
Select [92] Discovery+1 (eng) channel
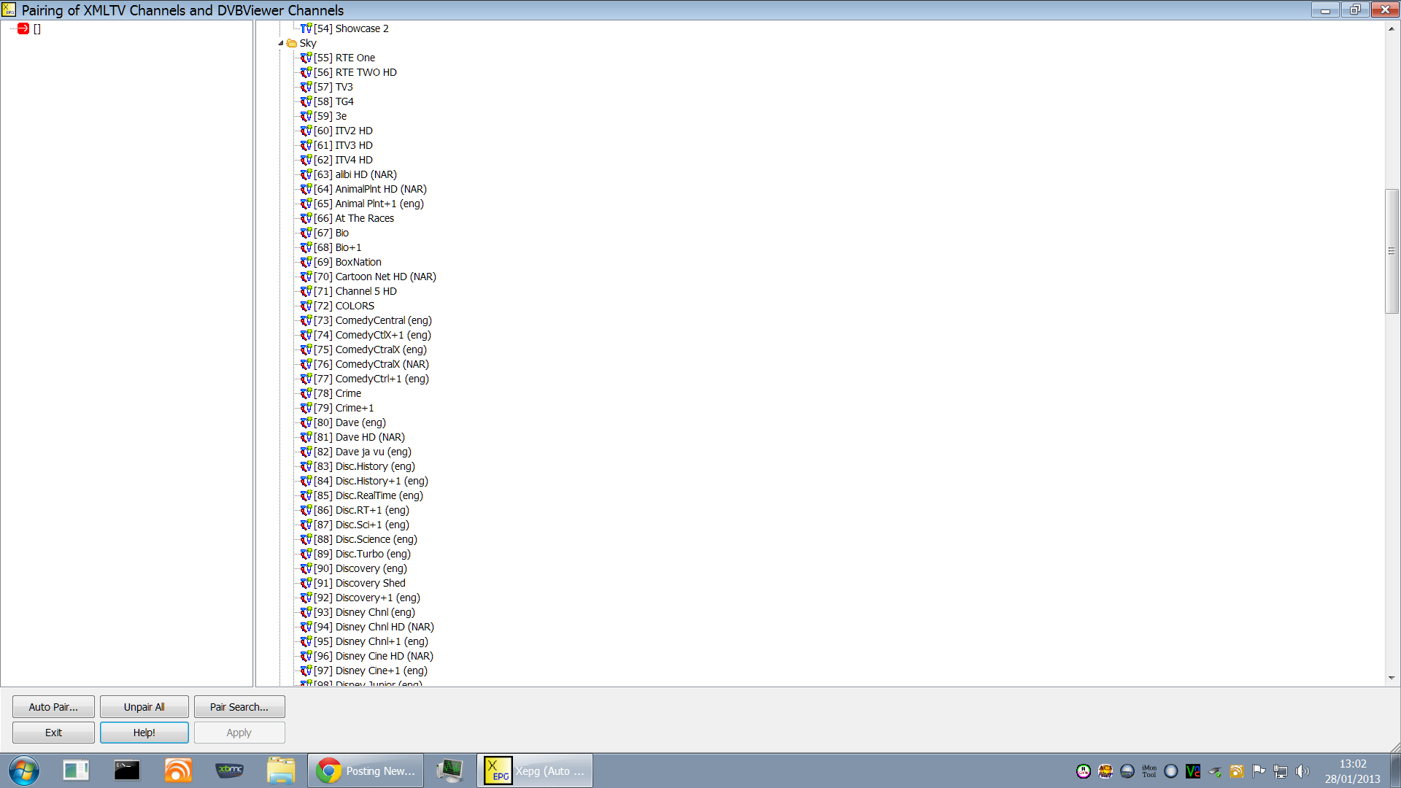[x=367, y=598]
